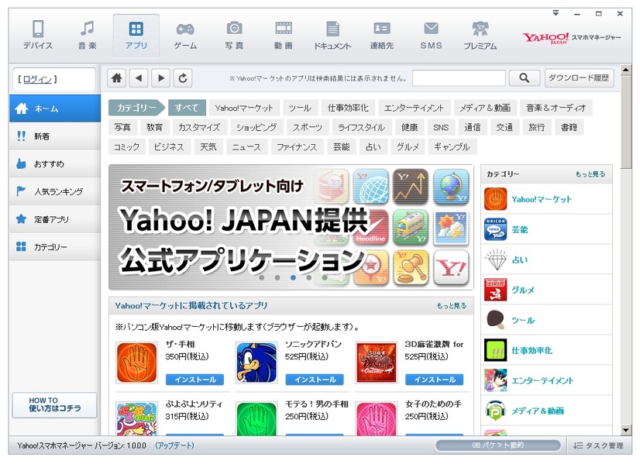Click the エンターテイメント icon in category panel
Screen dimensions: 640x464
[496, 380]
